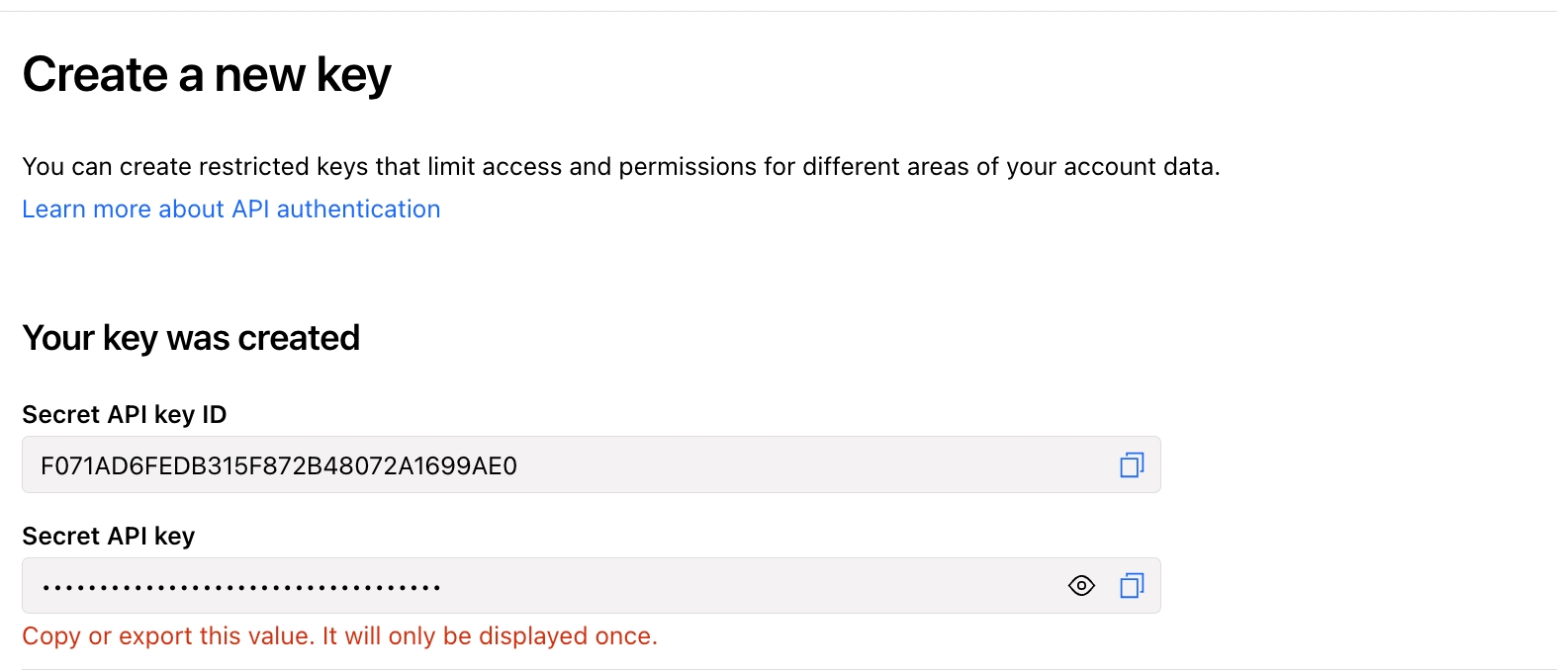
Task: Copy the Secret API key ID
Action: tap(1132, 465)
